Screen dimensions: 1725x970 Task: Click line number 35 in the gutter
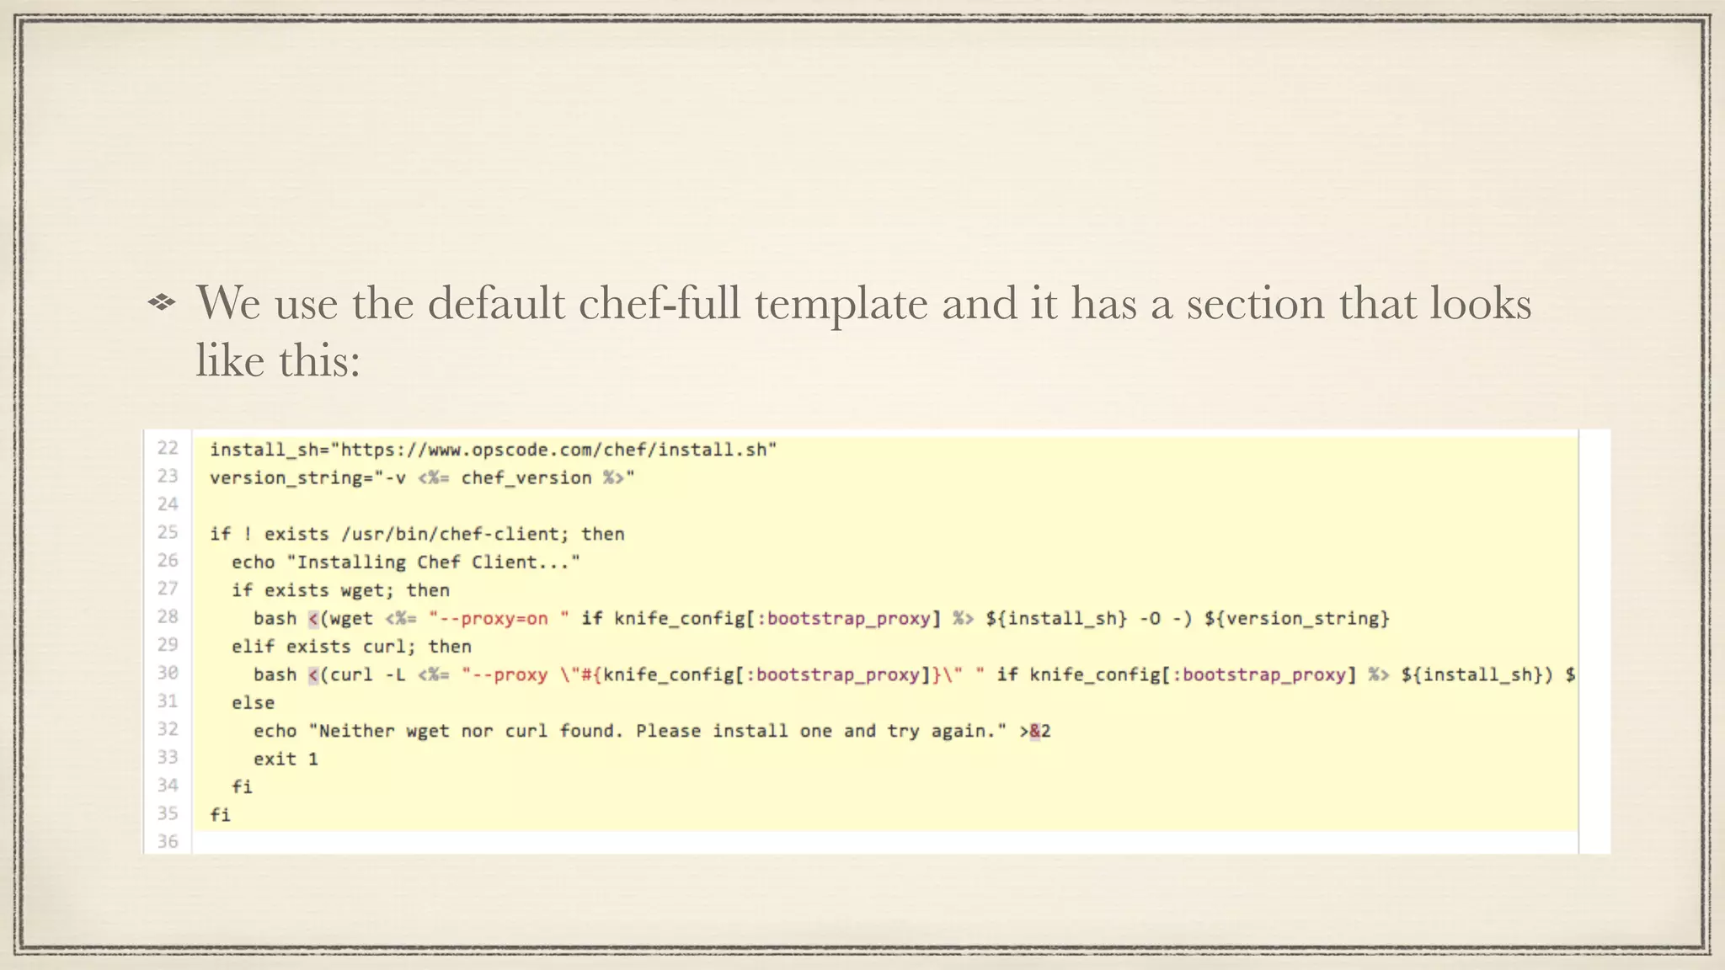(168, 813)
